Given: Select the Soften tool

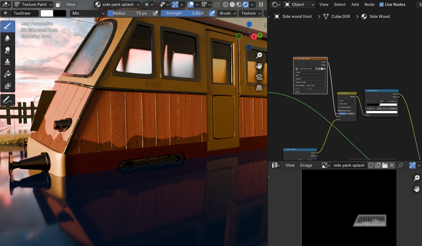Looking at the screenshot, I should point(7,38).
